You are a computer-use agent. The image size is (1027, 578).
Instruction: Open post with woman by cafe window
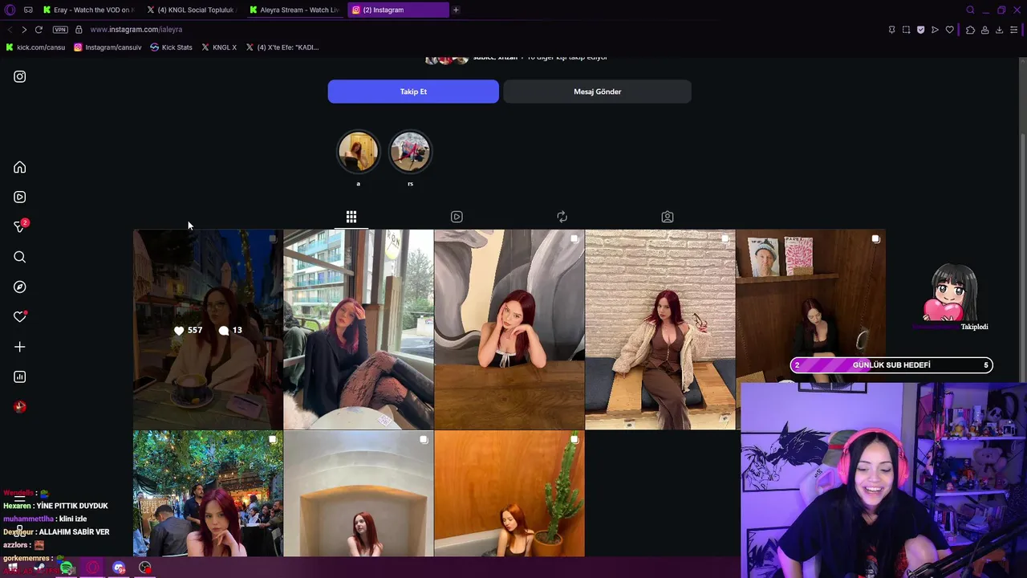(359, 330)
